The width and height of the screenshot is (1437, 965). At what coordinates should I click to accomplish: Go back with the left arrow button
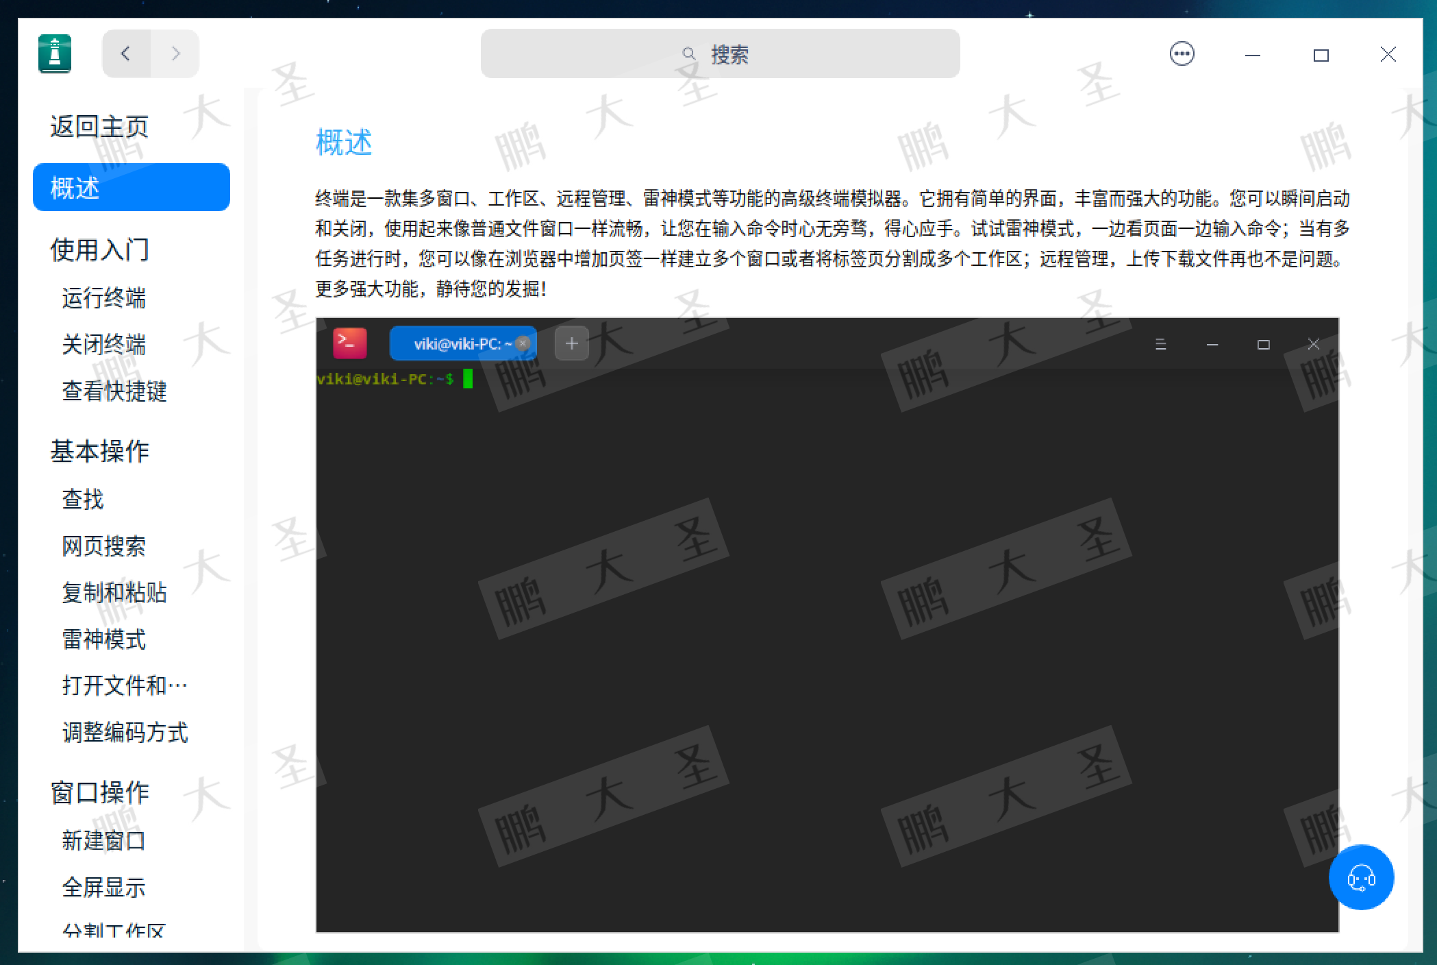pyautogui.click(x=126, y=53)
